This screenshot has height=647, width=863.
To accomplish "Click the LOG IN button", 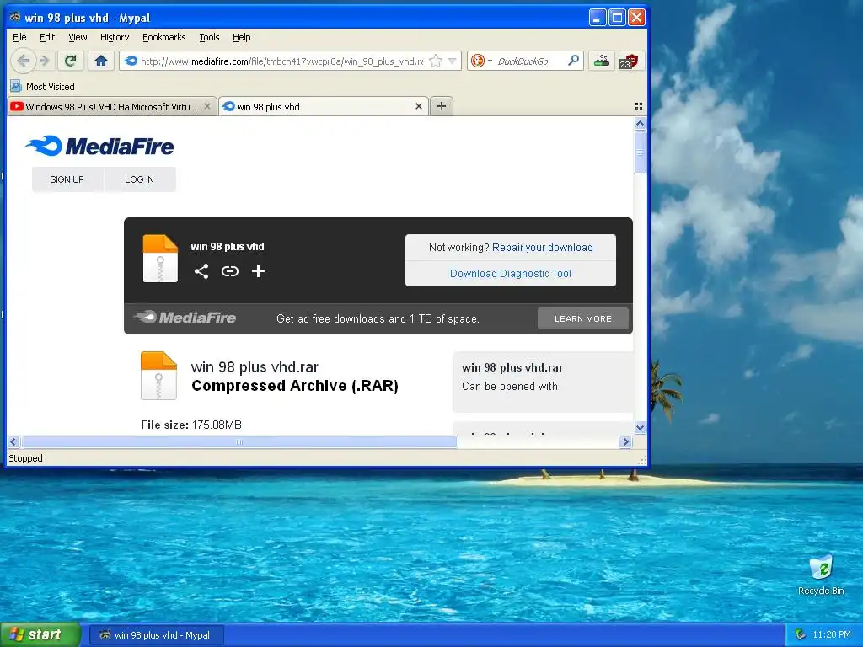I will point(139,179).
